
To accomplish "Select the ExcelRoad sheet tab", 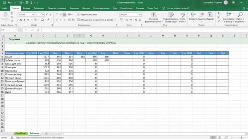I will (x=21, y=134).
